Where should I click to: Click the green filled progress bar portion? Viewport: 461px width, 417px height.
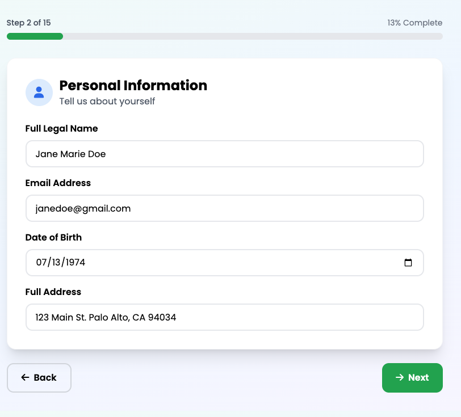[35, 36]
